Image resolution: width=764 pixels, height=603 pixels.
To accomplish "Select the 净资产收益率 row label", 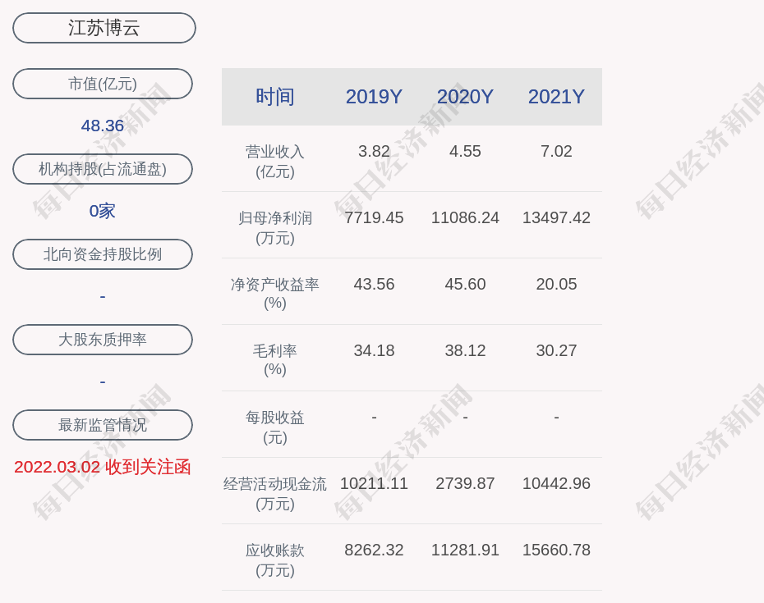I will [x=275, y=294].
